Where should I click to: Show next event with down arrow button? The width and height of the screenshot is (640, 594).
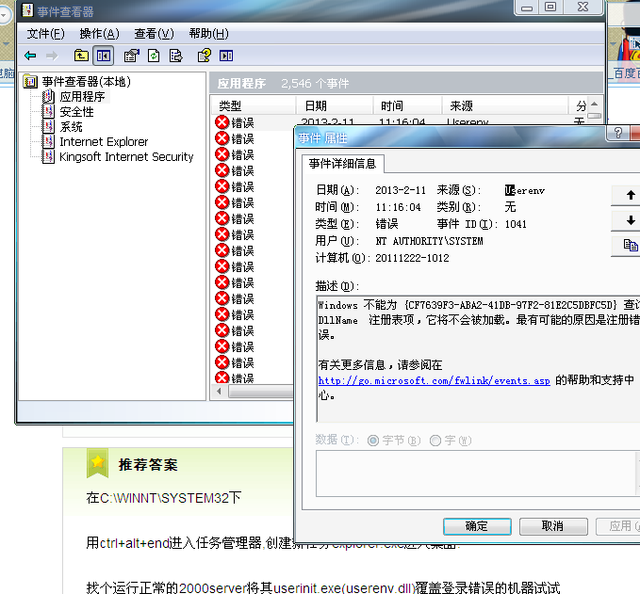click(x=631, y=220)
